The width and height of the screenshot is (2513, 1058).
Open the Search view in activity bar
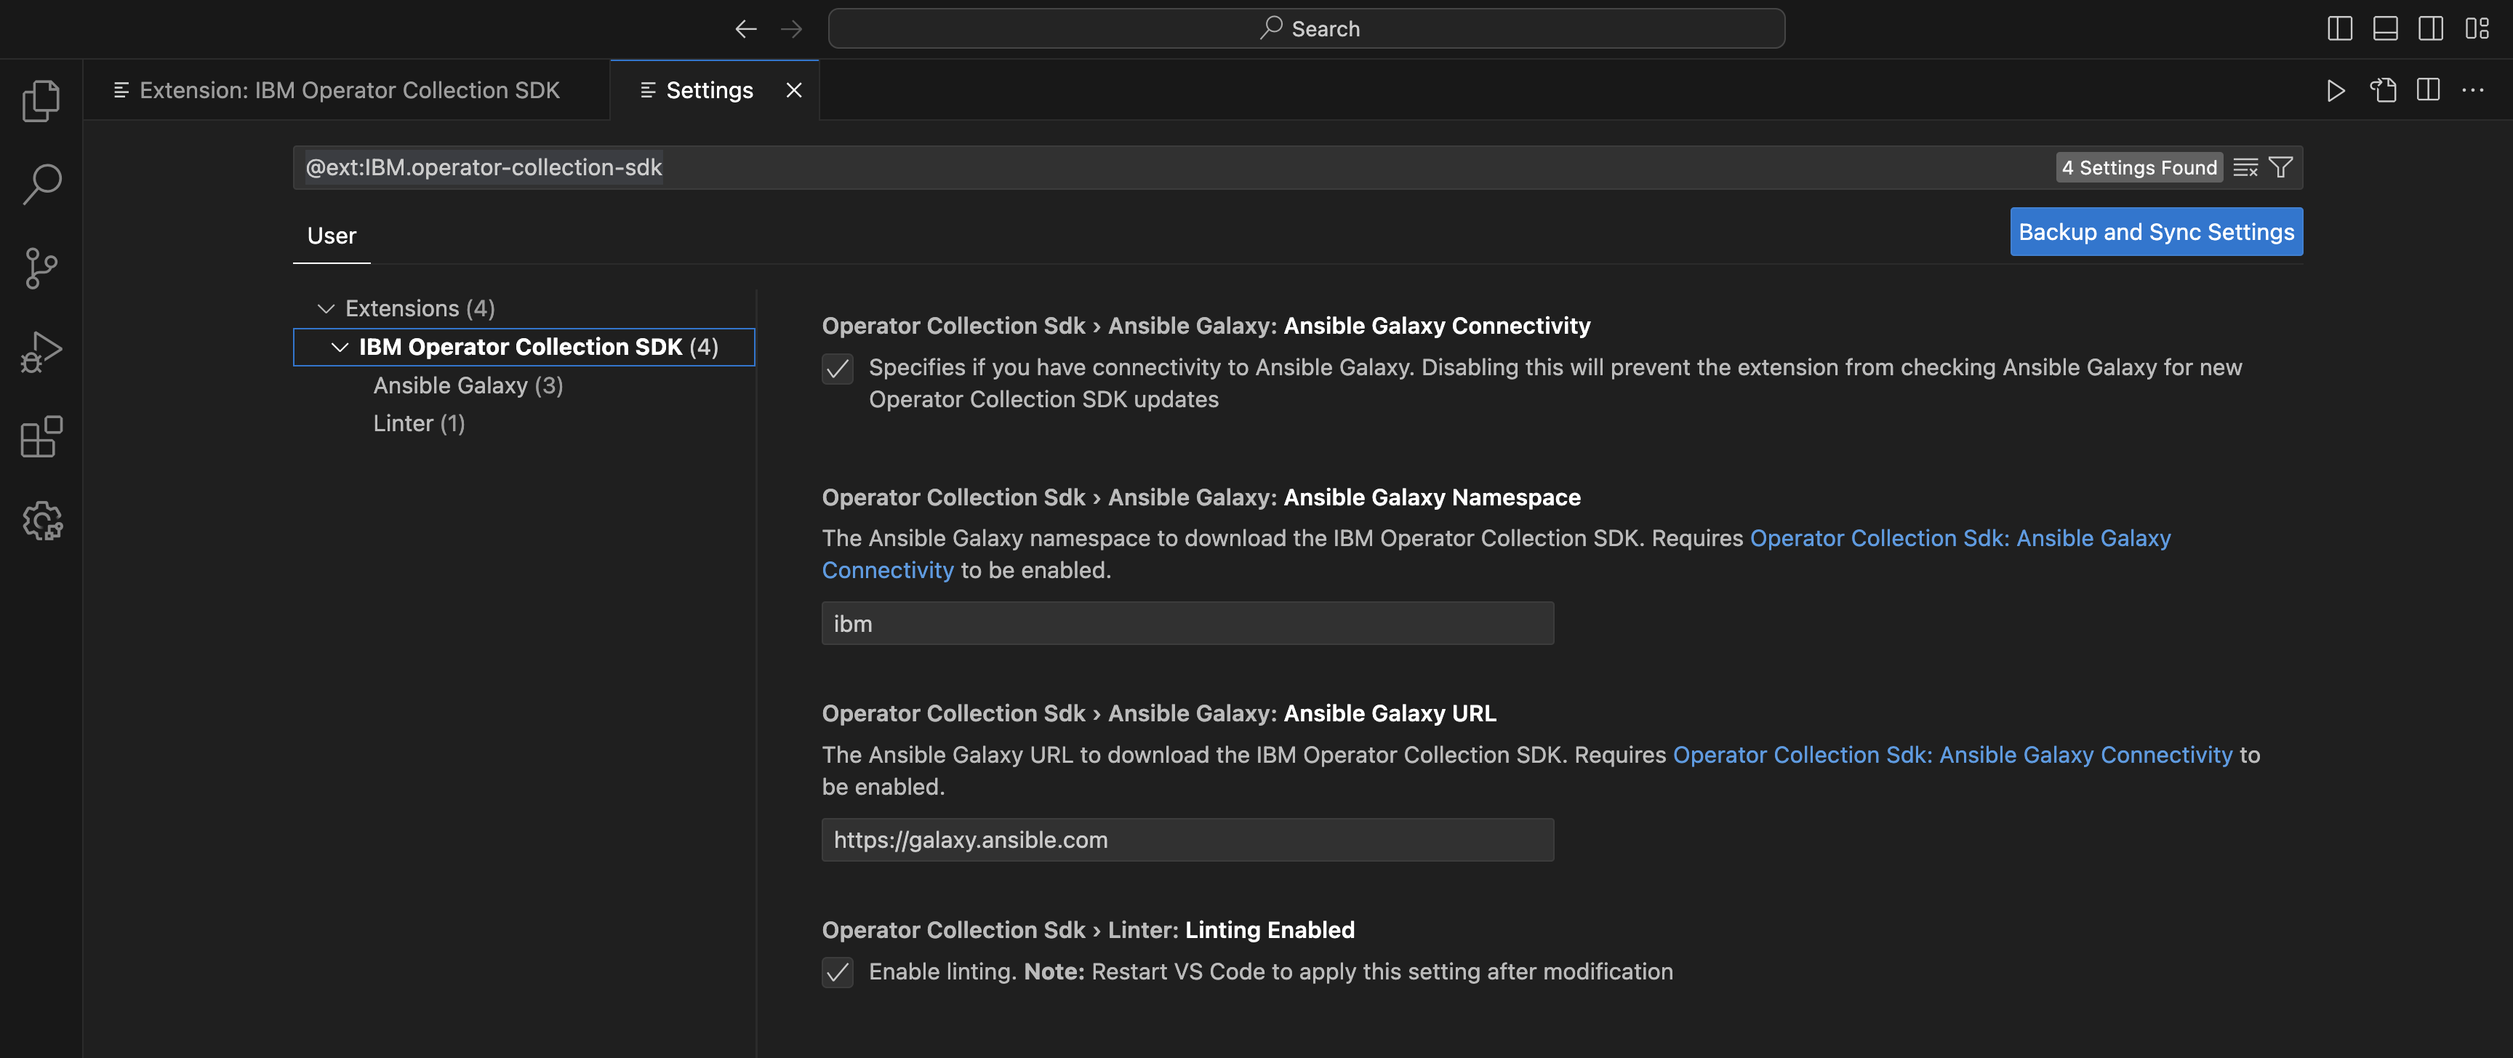click(41, 183)
